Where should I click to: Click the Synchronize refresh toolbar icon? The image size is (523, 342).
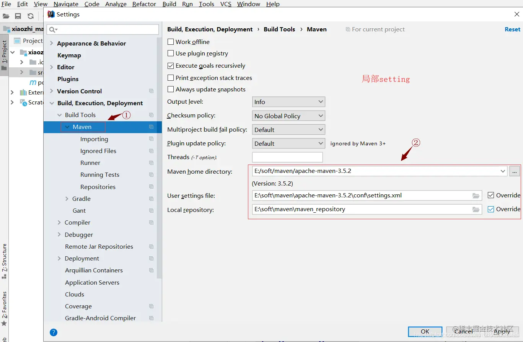click(31, 16)
